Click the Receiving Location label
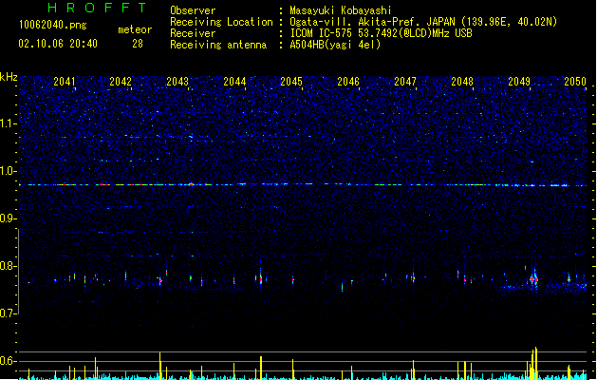Viewport: 597px width, 380px height. pyautogui.click(x=221, y=22)
